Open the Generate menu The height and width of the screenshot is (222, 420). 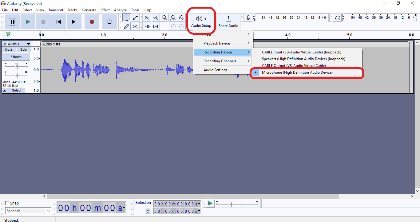click(89, 10)
